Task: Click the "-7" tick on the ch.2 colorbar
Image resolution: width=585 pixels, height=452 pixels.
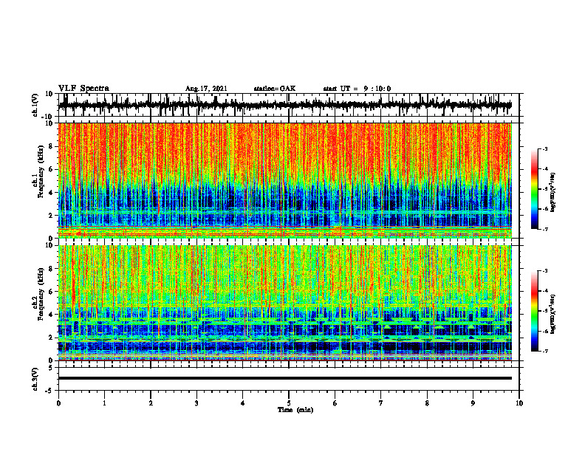Action: click(544, 351)
